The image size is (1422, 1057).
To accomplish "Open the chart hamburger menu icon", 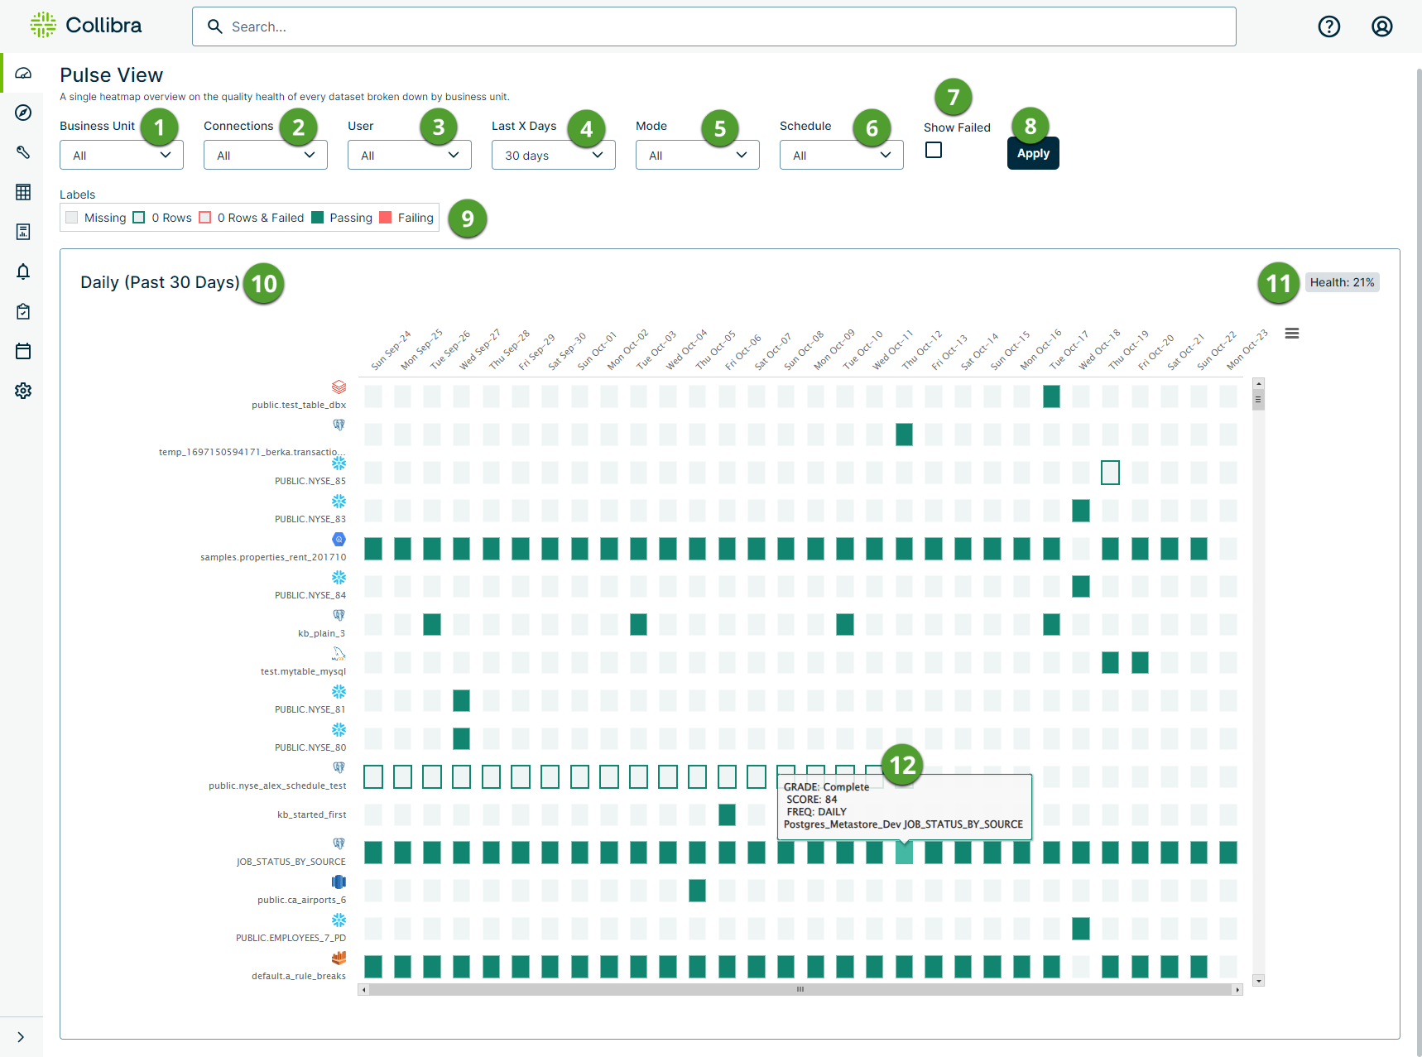I will point(1291,334).
